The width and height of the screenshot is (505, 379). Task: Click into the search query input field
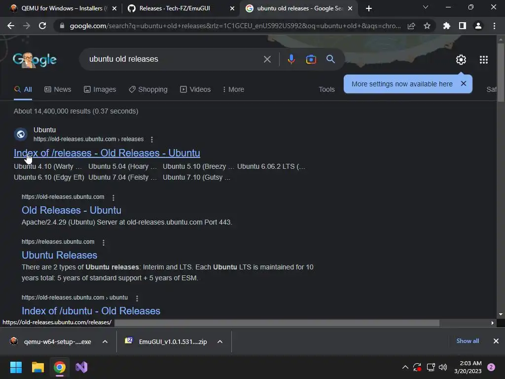(174, 59)
